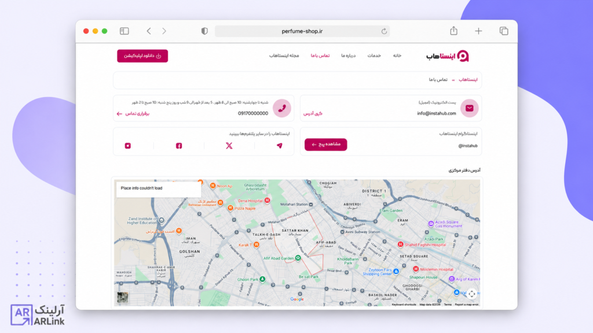Image resolution: width=593 pixels, height=333 pixels.
Task: Click the Azadi Square Gas monument marker
Action: [431, 224]
